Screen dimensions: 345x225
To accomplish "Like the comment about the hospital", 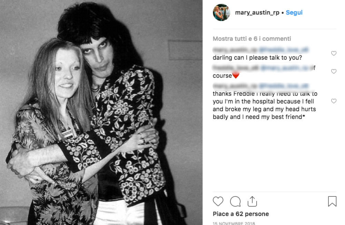I will pyautogui.click(x=334, y=101).
